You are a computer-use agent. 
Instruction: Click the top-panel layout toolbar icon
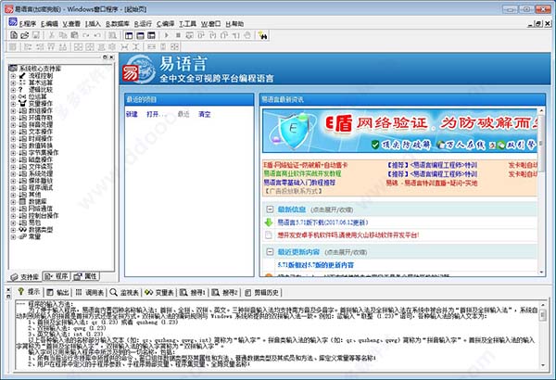[x=140, y=35]
